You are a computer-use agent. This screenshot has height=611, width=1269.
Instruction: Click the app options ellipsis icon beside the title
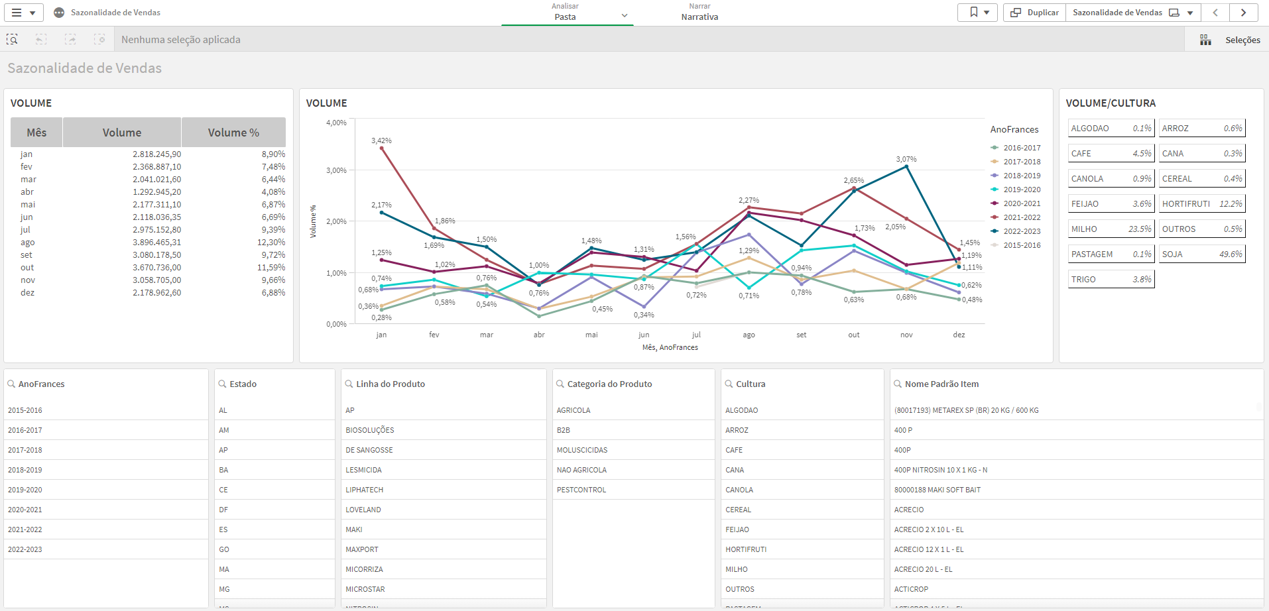point(58,12)
